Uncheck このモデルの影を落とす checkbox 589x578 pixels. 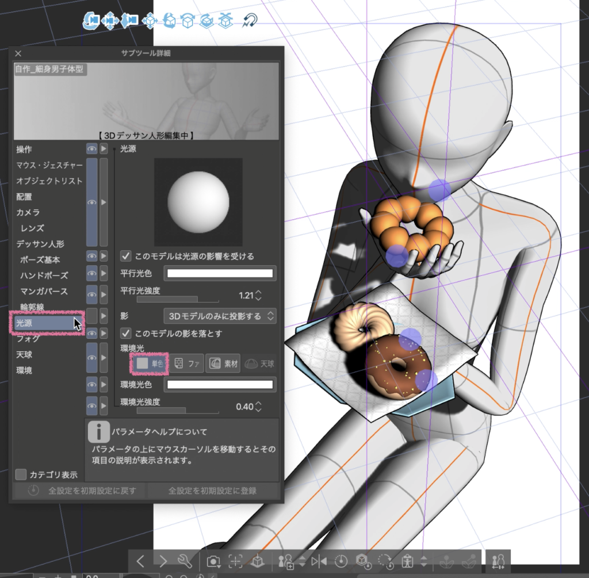(125, 333)
